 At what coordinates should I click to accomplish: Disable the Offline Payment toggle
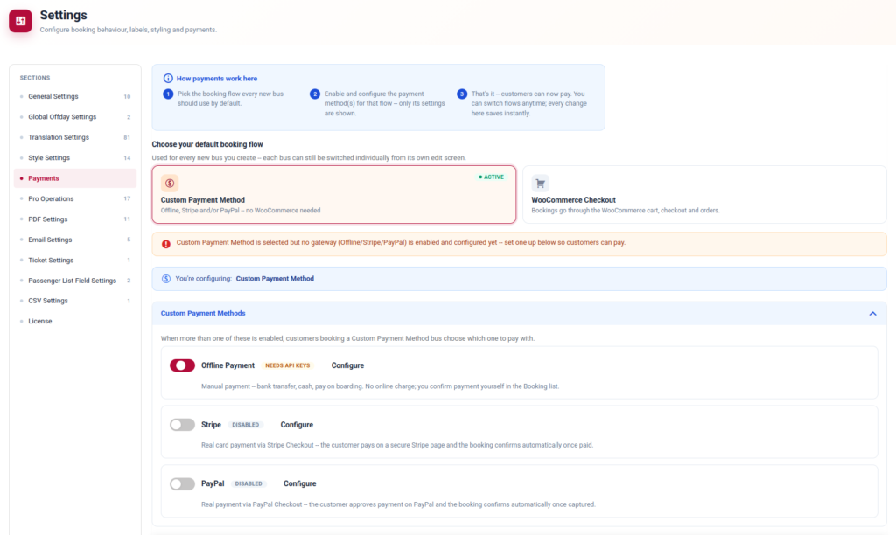[x=182, y=365]
